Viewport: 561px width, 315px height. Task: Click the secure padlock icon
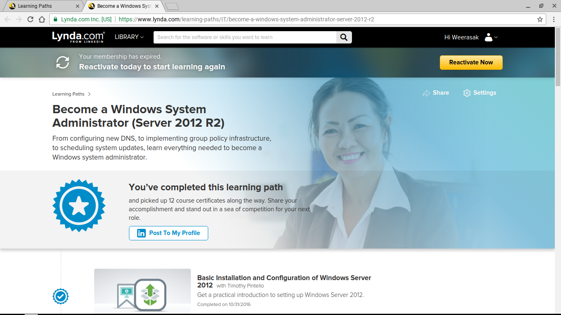pos(55,19)
